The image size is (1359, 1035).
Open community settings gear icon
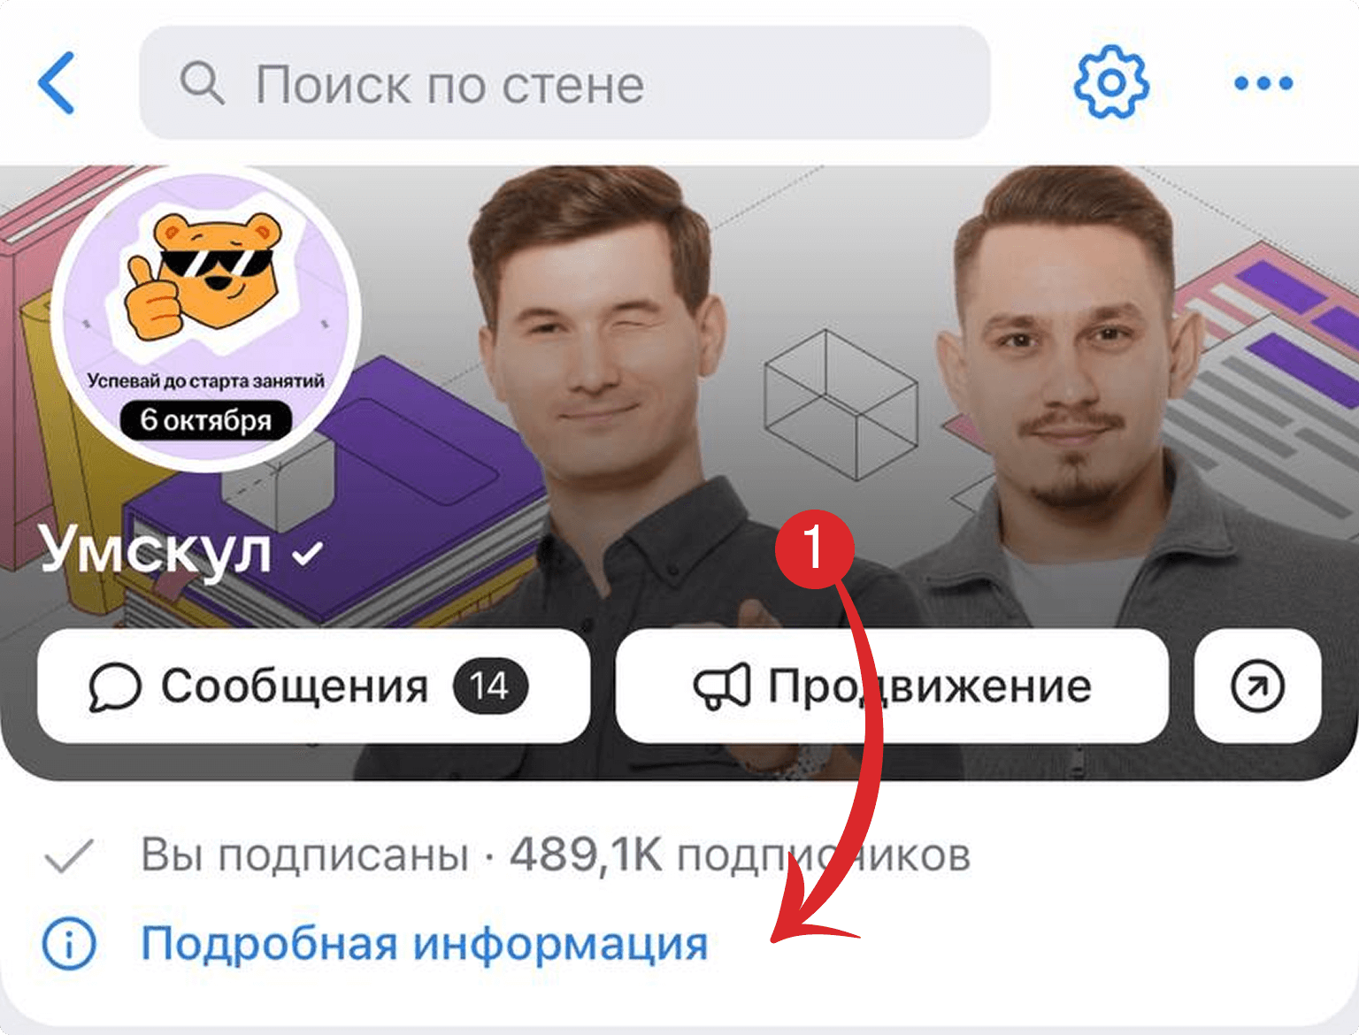click(1111, 82)
